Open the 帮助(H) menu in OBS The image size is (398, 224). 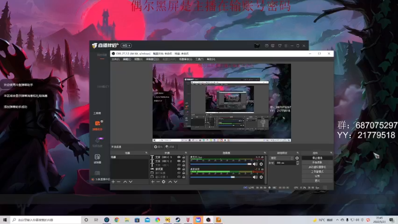211,59
